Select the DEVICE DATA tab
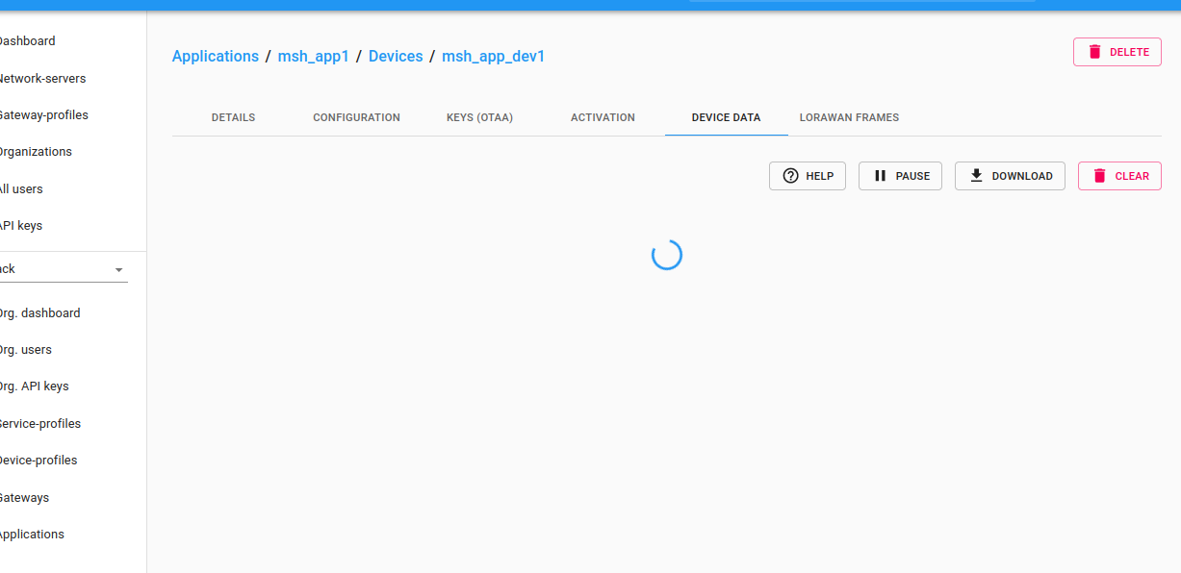Image resolution: width=1181 pixels, height=573 pixels. pyautogui.click(x=726, y=117)
